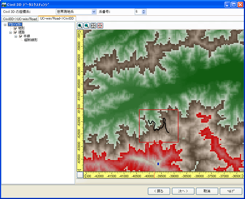The height and width of the screenshot is (199, 245).
Task: Click the 次へ > next button
Action: 183,191
